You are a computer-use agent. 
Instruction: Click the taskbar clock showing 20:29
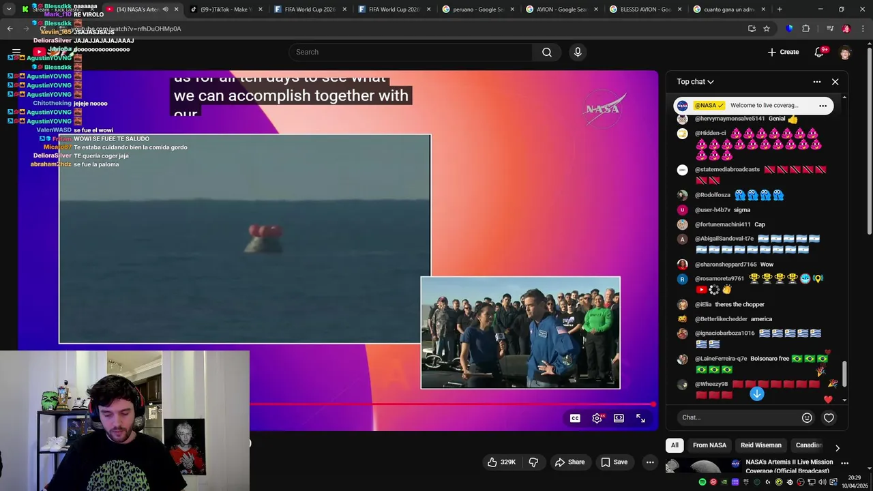[x=855, y=481]
